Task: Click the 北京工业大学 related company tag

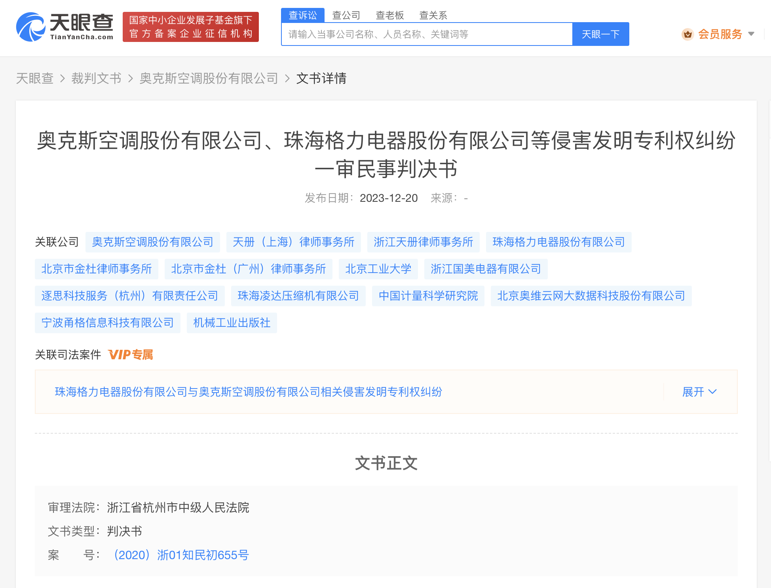Action: coord(378,269)
